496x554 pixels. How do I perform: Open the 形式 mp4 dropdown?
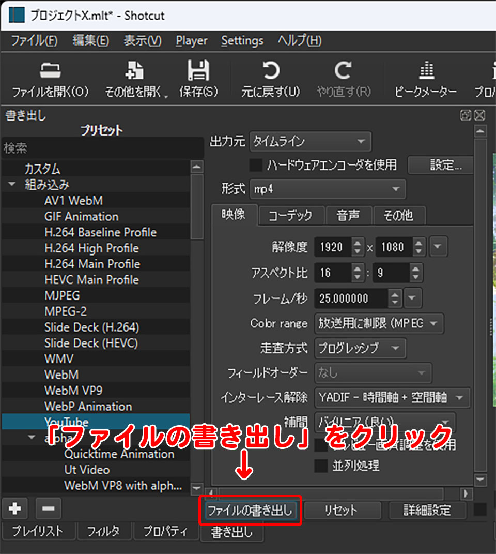tap(328, 189)
